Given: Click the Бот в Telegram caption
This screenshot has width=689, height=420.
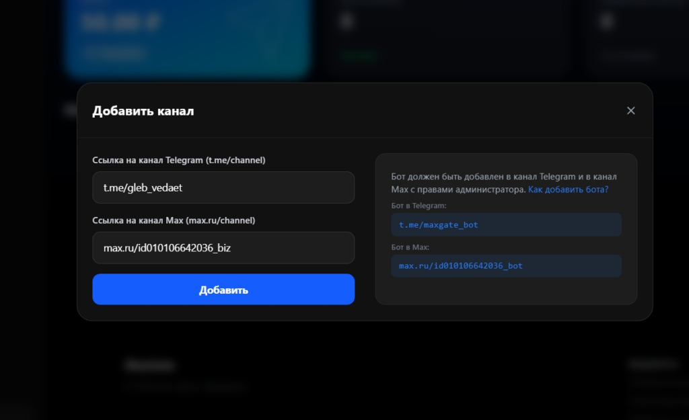Looking at the screenshot, I should click(x=419, y=206).
